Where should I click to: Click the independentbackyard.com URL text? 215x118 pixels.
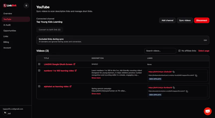(x=171, y=75)
